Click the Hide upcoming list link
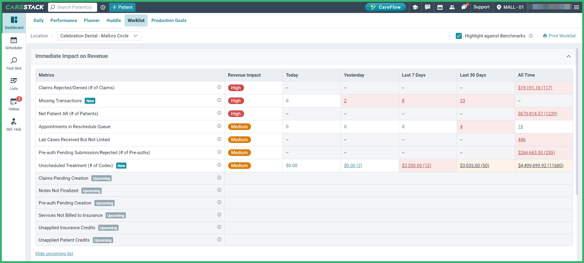Screen dimensions: 584x263 tap(54, 254)
